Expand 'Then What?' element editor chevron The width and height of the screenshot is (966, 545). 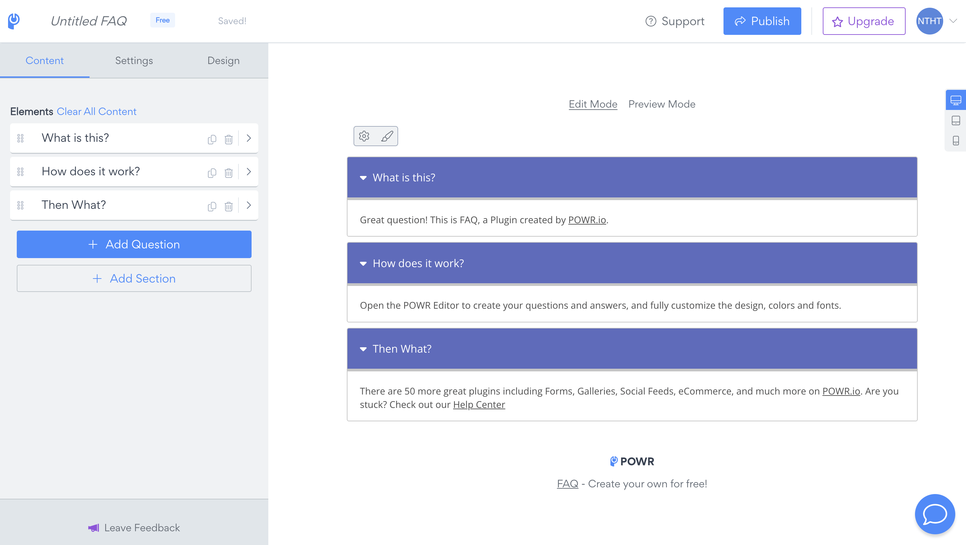[x=249, y=205]
